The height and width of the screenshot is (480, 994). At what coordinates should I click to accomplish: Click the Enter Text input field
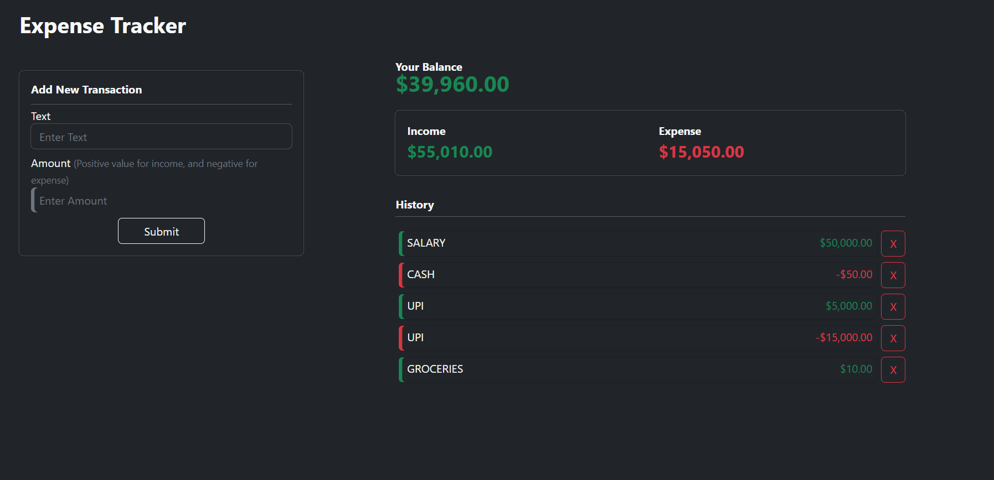point(161,137)
